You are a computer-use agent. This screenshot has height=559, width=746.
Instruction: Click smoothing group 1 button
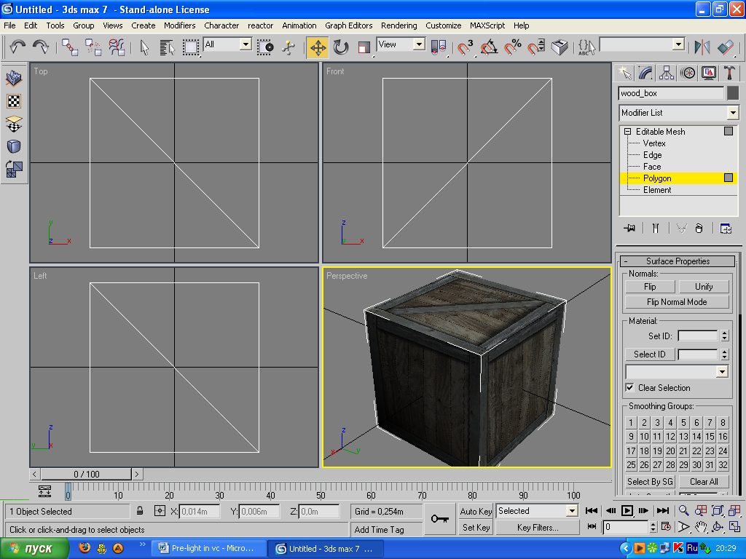pos(631,423)
